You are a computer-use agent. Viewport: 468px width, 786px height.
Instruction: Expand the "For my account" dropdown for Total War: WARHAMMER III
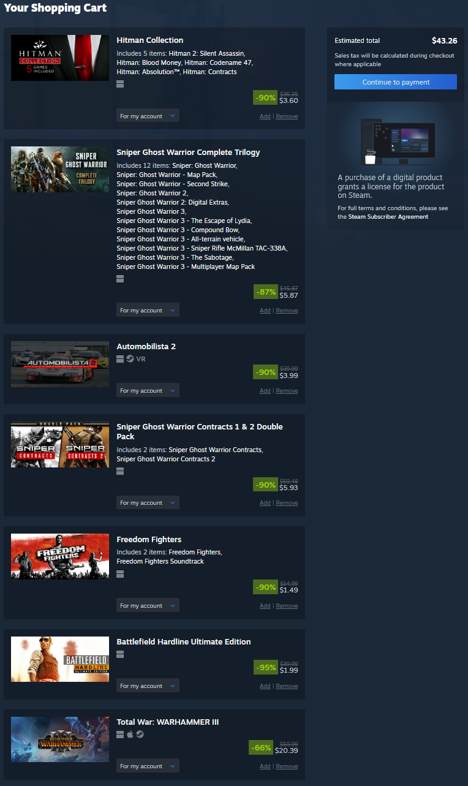(x=148, y=766)
